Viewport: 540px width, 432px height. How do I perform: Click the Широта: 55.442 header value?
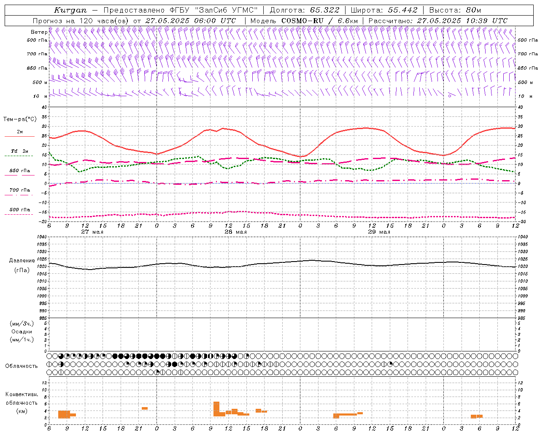point(384,10)
